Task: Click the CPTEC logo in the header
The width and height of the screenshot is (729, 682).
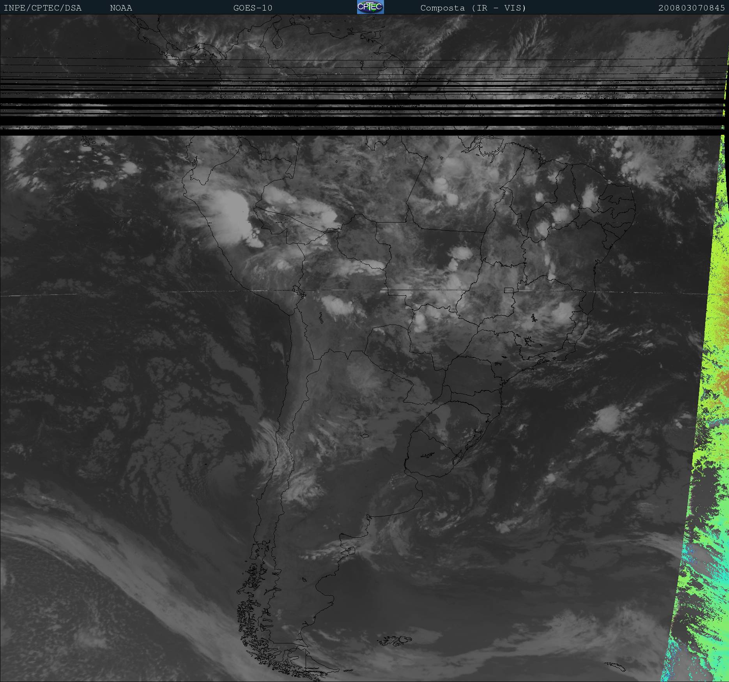Action: [x=370, y=7]
